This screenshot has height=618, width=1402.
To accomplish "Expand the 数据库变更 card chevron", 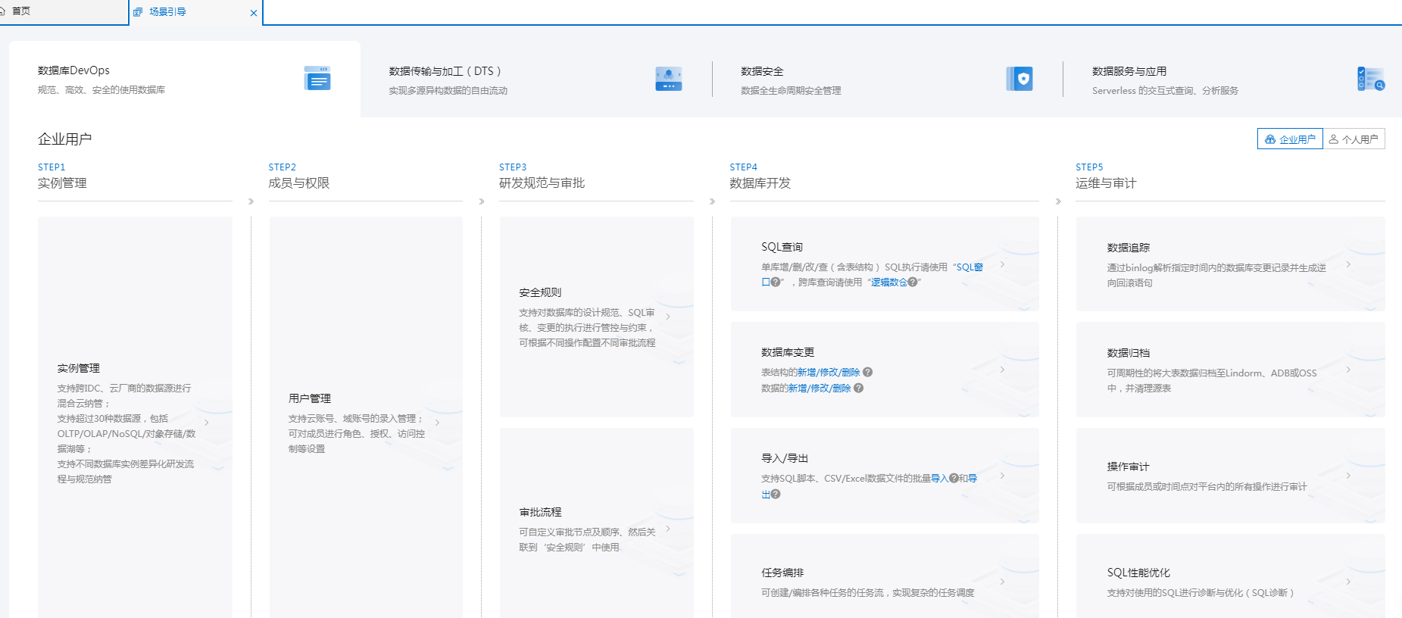I will click(x=1003, y=370).
